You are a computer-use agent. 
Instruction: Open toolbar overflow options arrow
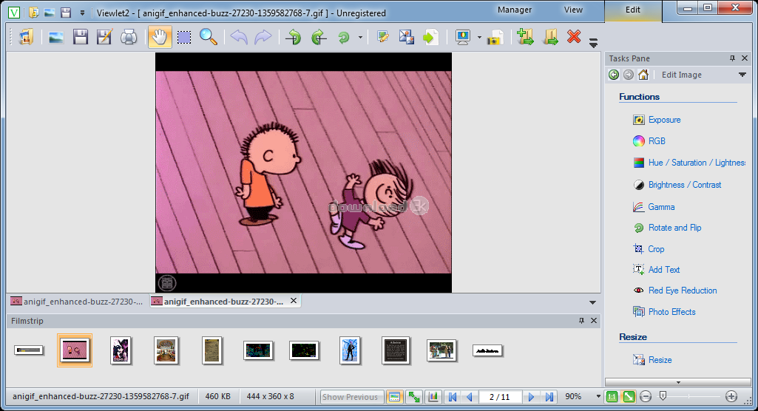[x=593, y=43]
